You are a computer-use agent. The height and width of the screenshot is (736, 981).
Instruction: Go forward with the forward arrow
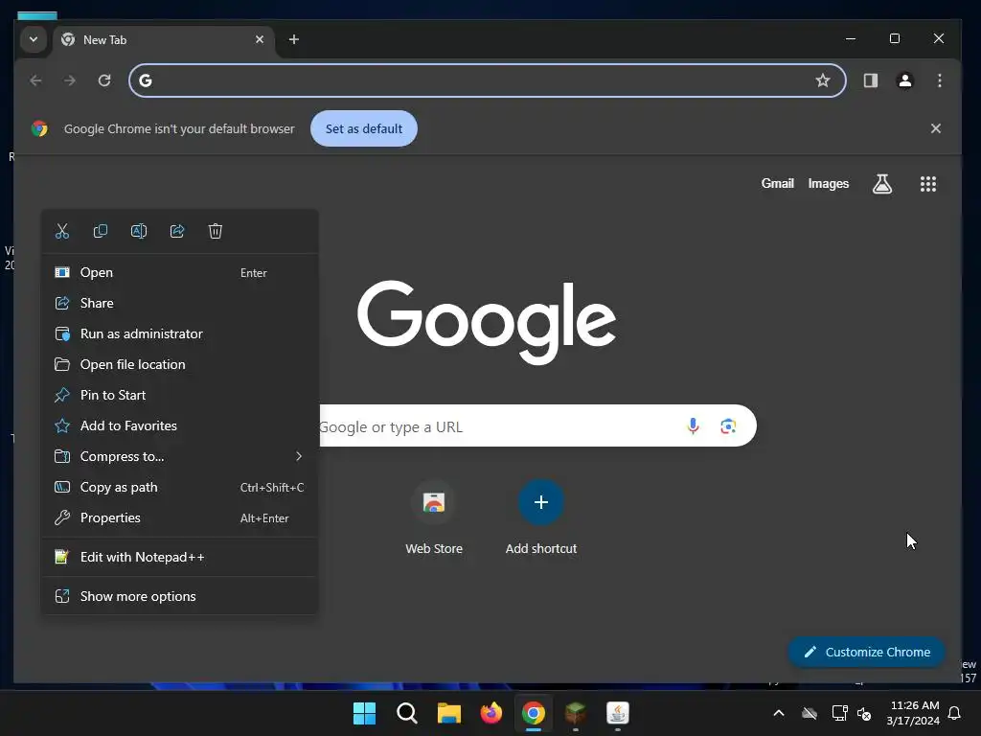[70, 80]
